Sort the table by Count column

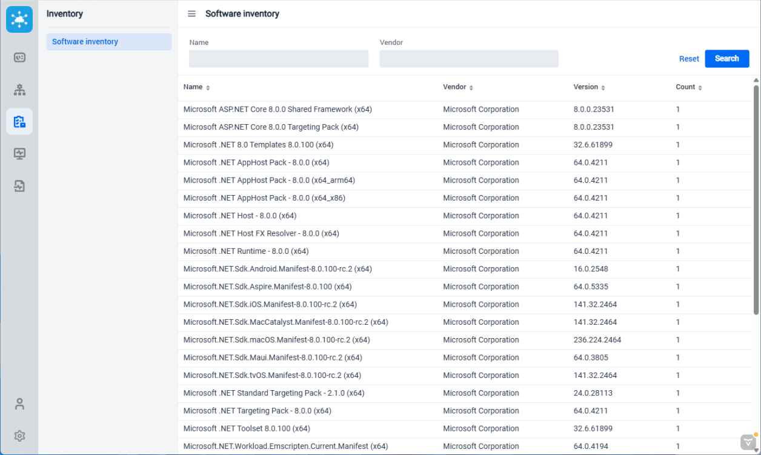[700, 88]
